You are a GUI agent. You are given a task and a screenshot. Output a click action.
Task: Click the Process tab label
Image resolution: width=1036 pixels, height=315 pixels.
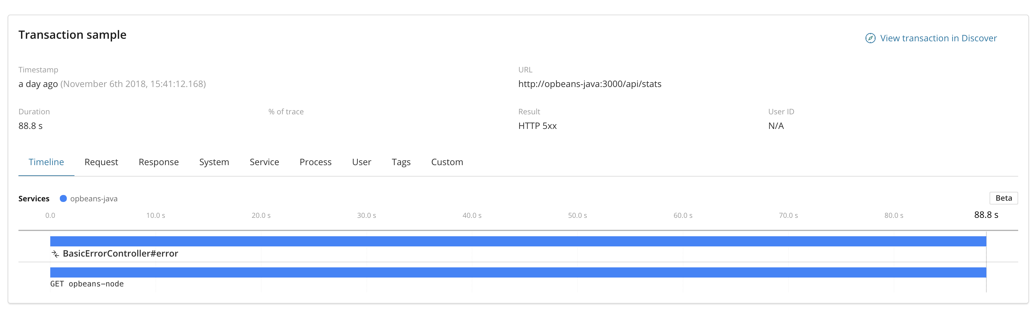pos(315,162)
